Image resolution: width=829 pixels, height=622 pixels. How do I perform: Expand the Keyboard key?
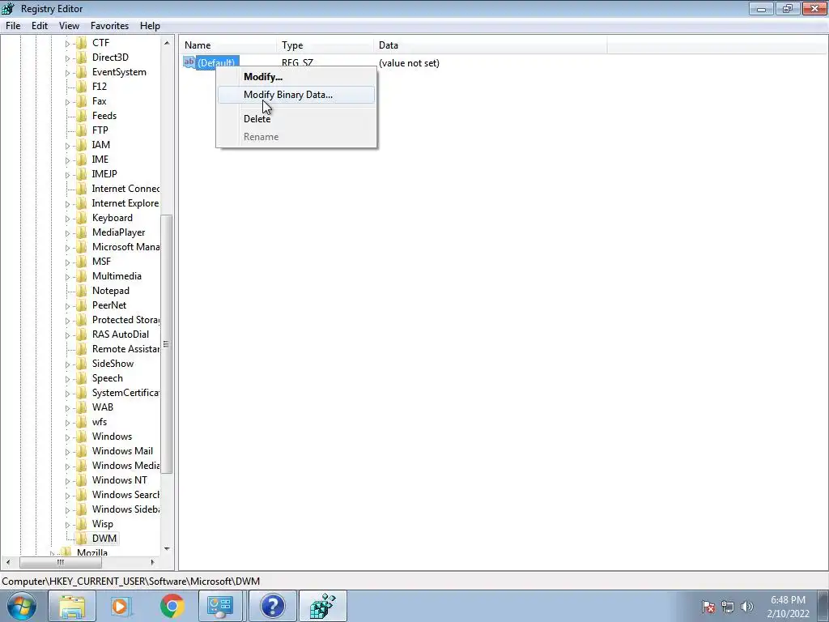coord(67,219)
